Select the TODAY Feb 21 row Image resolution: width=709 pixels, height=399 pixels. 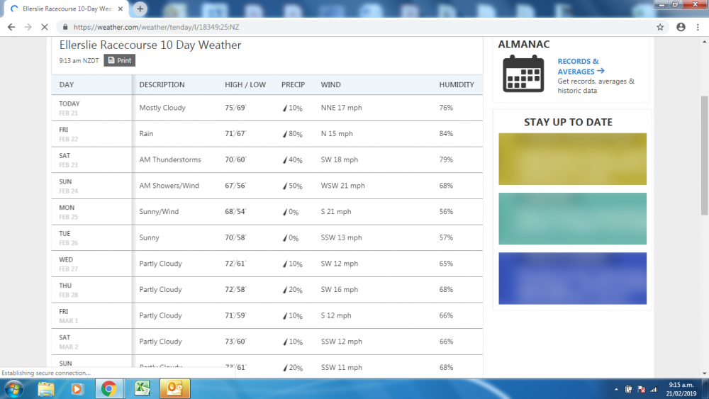pos(267,108)
